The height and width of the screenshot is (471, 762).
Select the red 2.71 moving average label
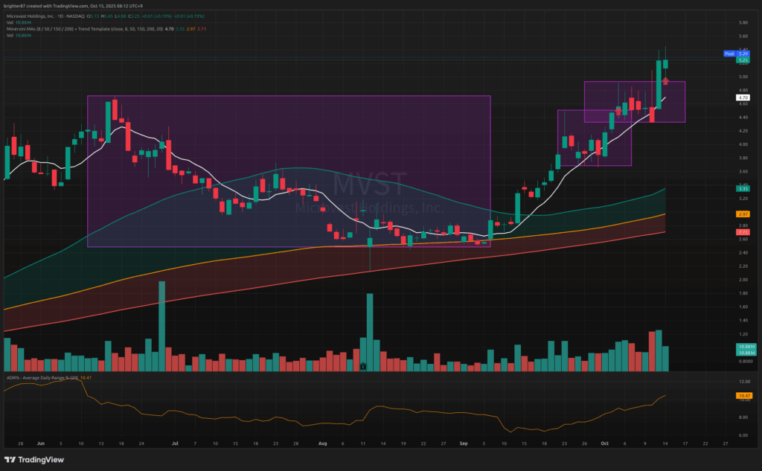click(742, 232)
